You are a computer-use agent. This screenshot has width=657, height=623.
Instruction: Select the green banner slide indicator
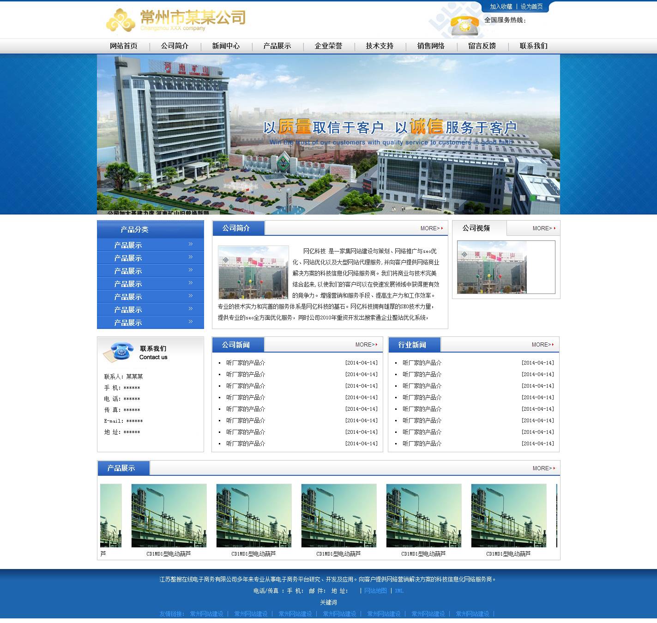(533, 198)
